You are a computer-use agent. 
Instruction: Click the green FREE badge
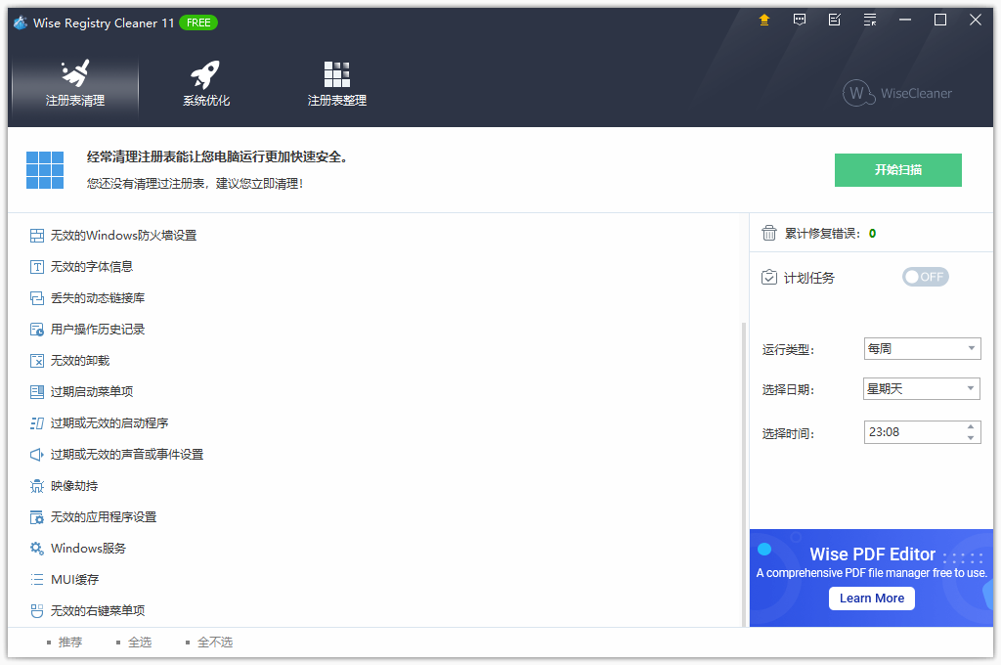(x=198, y=23)
